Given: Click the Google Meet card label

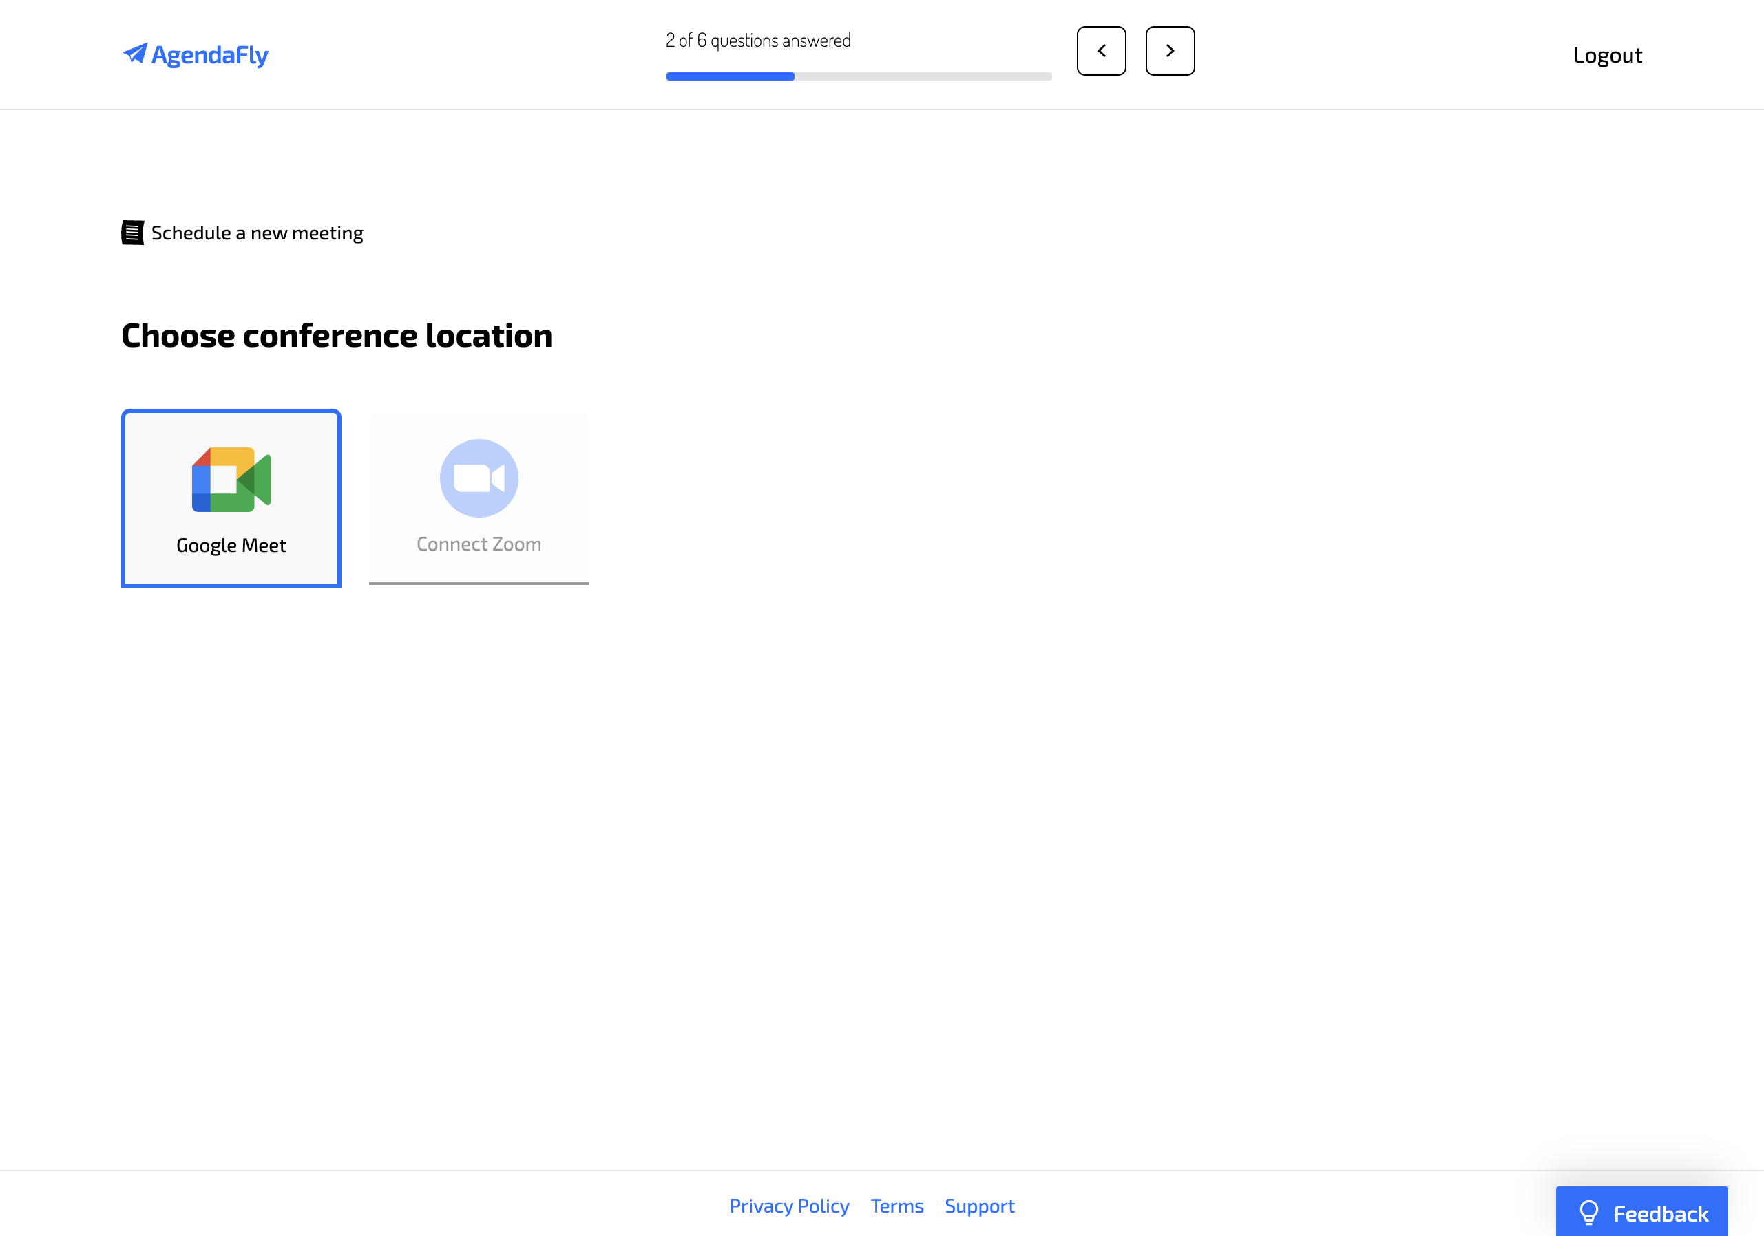Looking at the screenshot, I should (x=231, y=545).
